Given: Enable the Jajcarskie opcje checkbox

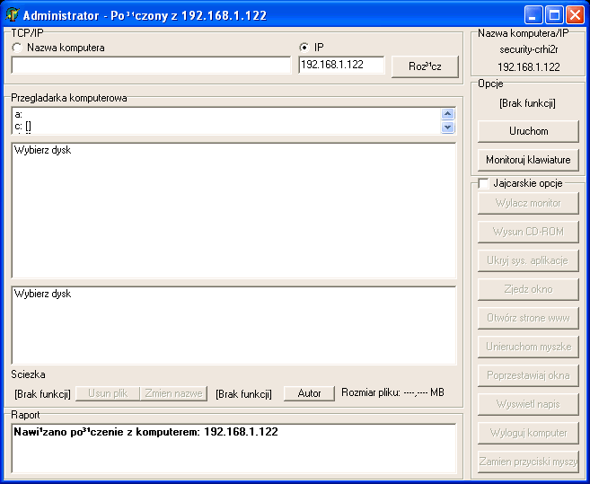Looking at the screenshot, I should (x=484, y=183).
